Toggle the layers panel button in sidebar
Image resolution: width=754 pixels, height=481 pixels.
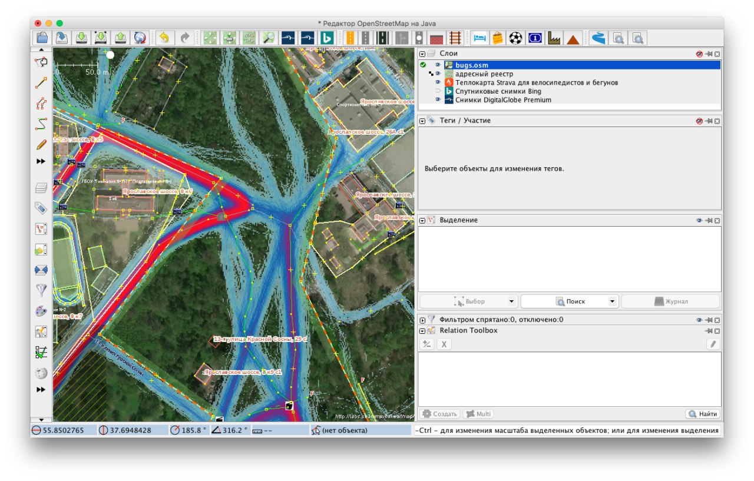click(x=41, y=188)
